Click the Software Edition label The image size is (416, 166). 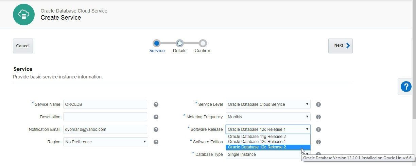click(x=208, y=142)
